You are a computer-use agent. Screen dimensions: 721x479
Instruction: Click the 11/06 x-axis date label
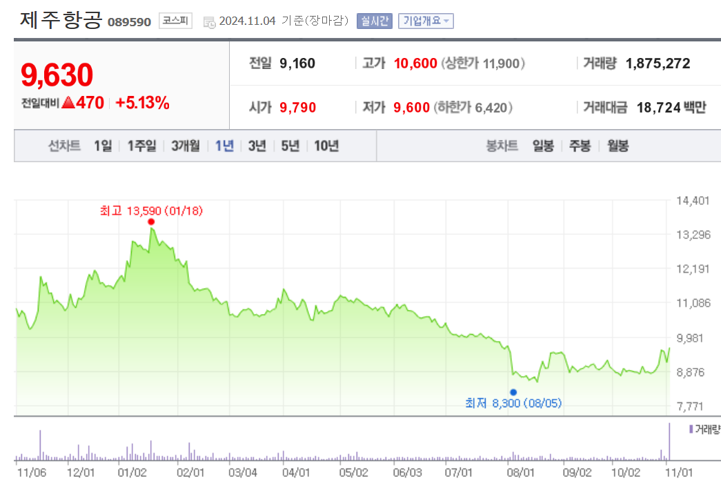32,473
